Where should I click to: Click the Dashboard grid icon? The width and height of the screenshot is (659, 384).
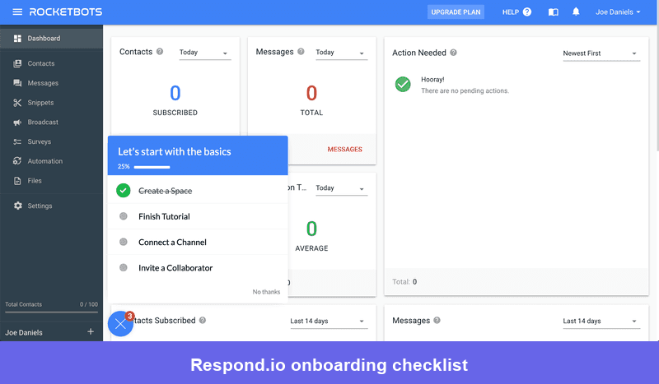click(17, 38)
